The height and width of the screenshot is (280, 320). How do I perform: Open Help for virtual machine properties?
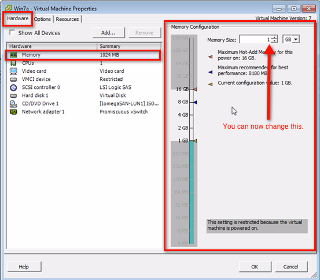24,267
